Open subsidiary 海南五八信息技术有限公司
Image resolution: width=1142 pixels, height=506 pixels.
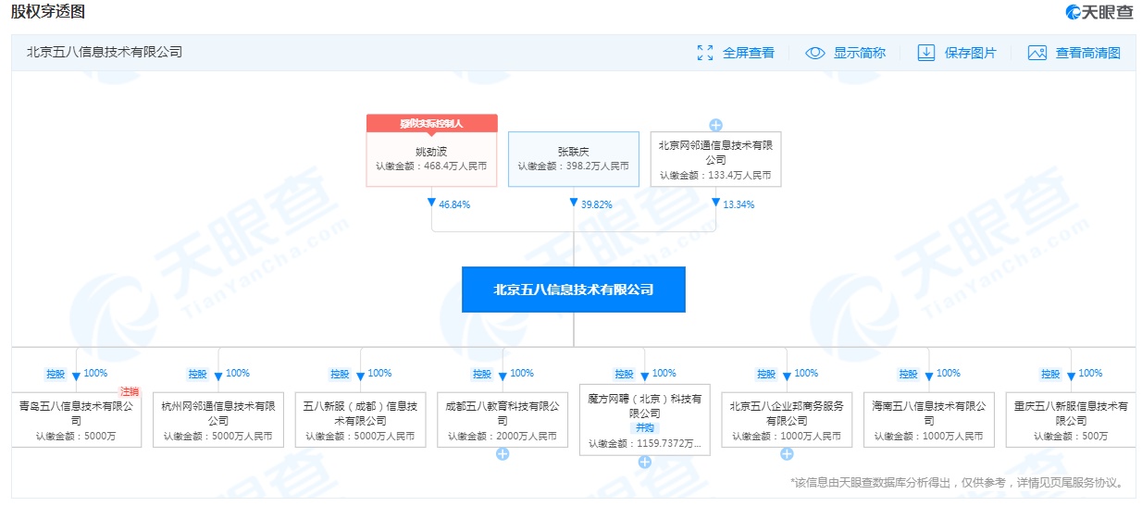tap(929, 419)
